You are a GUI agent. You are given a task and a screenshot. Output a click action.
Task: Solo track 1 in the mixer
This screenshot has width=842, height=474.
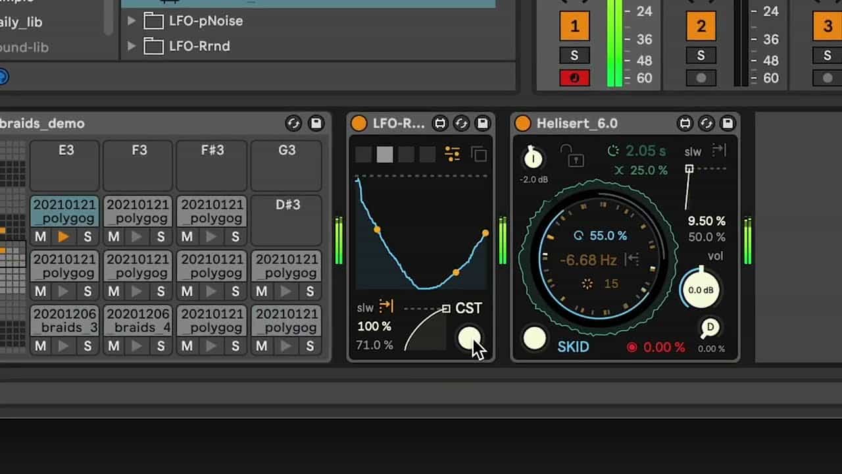click(x=574, y=55)
